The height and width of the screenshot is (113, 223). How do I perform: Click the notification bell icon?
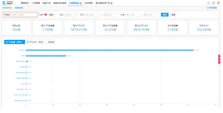pos(208,3)
